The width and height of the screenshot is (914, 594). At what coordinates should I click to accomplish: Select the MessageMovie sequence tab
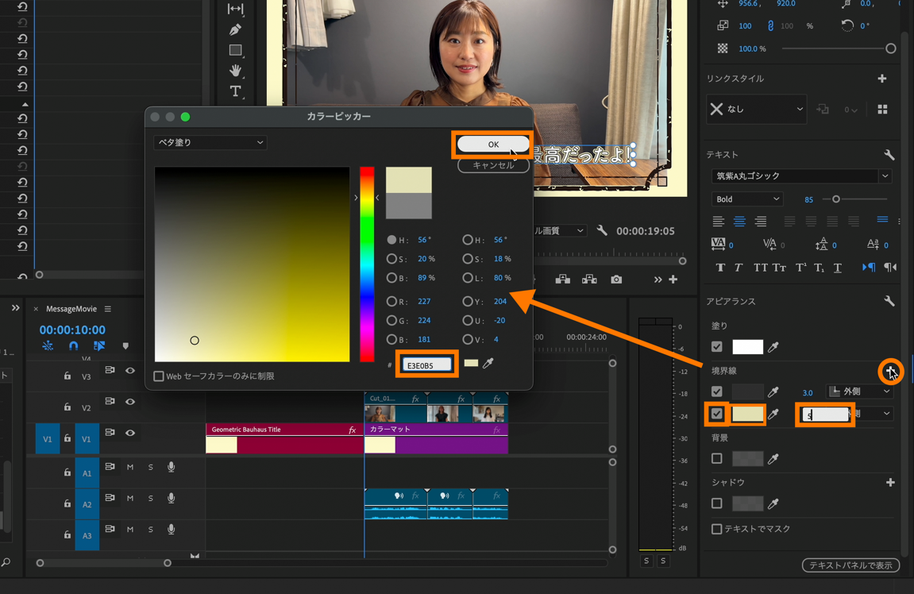71,309
